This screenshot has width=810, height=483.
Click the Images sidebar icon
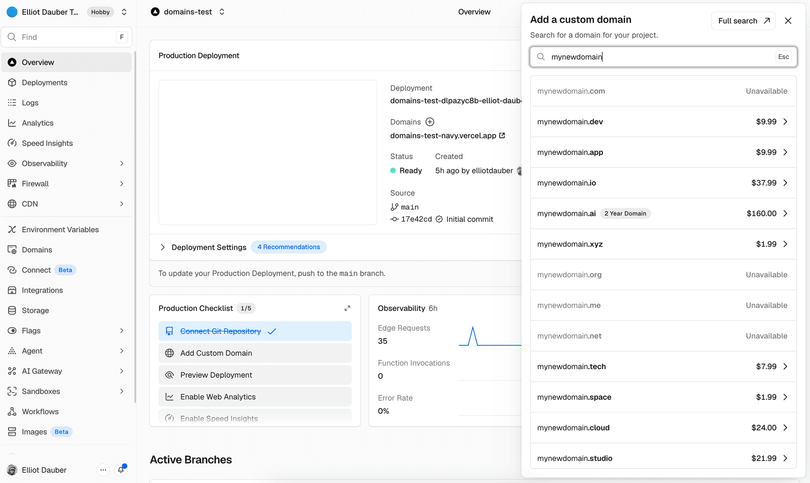(12, 432)
